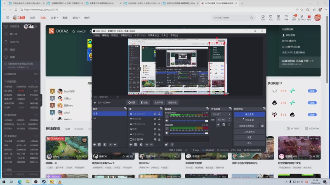Expand Douyu 分类 navigation dropdown
330x185 pixels.
(54, 18)
